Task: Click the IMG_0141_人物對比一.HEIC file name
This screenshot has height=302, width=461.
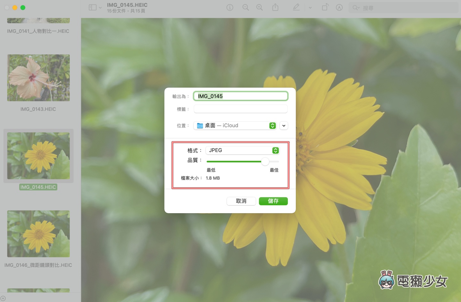Action: pos(38,31)
